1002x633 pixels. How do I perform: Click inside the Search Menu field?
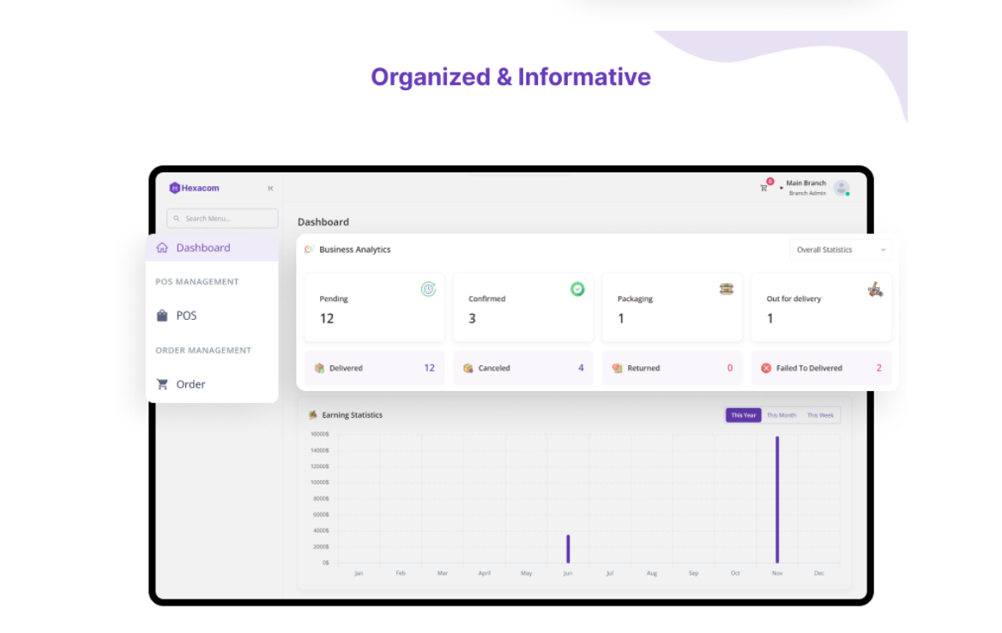(221, 218)
